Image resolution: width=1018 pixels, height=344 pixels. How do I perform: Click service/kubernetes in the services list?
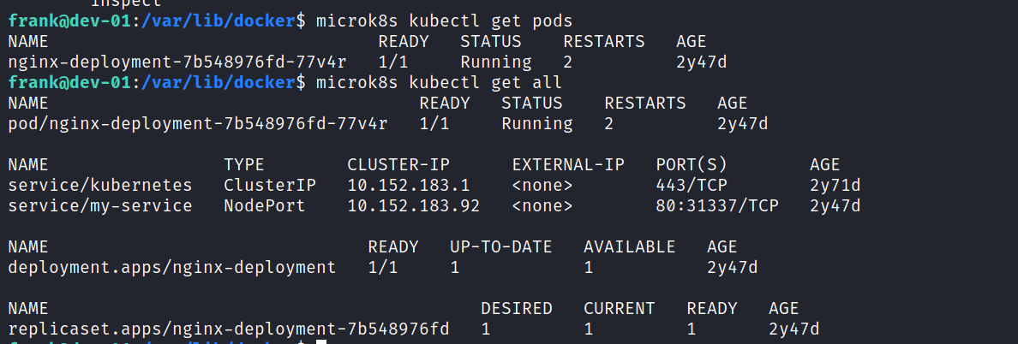100,186
